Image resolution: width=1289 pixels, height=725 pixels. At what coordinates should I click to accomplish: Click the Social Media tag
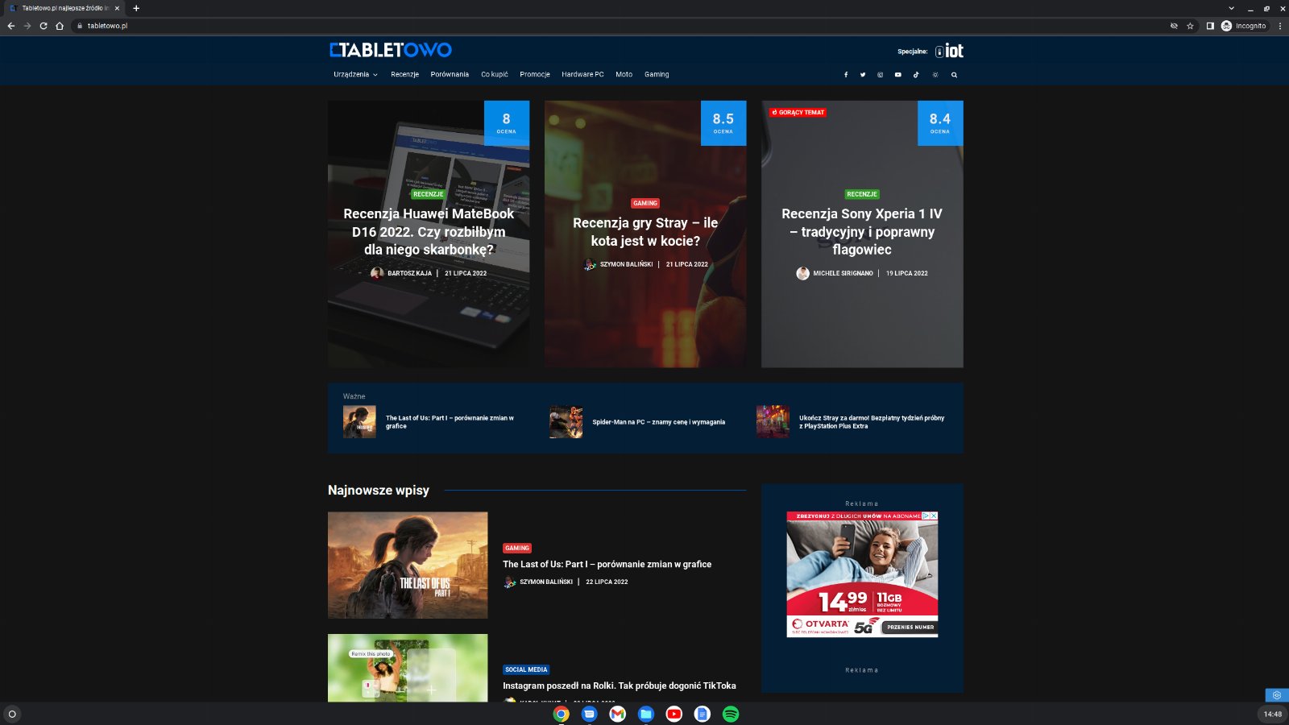click(x=526, y=669)
